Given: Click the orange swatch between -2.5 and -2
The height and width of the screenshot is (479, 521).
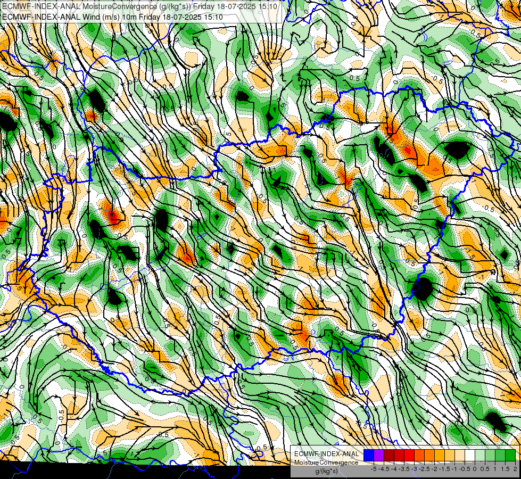Looking at the screenshot, I should pyautogui.click(x=429, y=456).
